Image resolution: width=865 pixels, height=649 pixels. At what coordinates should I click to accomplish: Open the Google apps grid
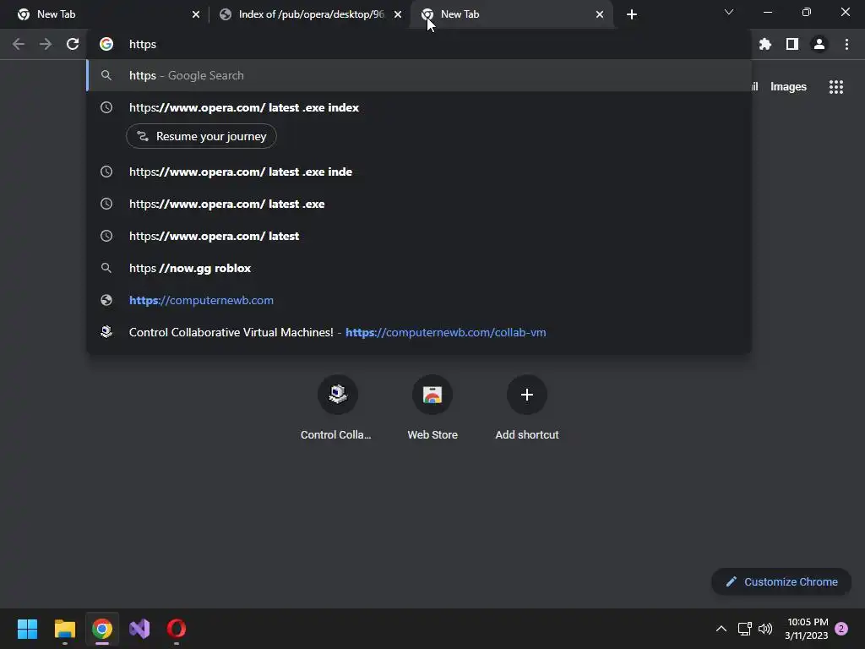[x=836, y=87]
